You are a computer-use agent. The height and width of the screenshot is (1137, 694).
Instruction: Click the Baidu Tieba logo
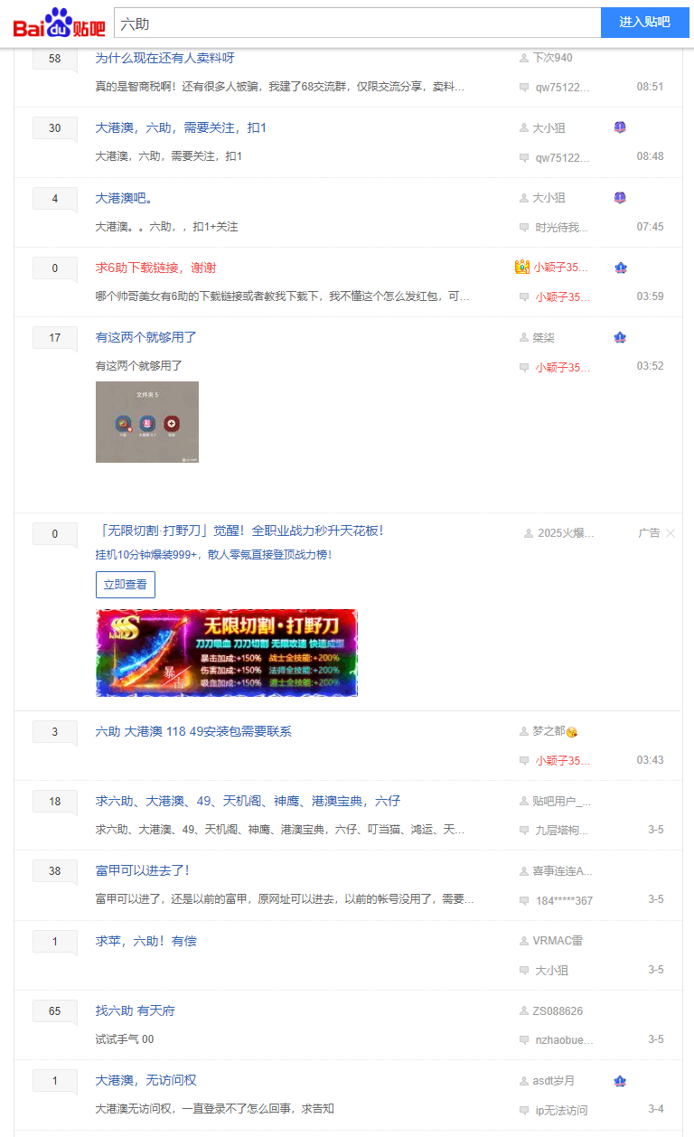pos(59,23)
